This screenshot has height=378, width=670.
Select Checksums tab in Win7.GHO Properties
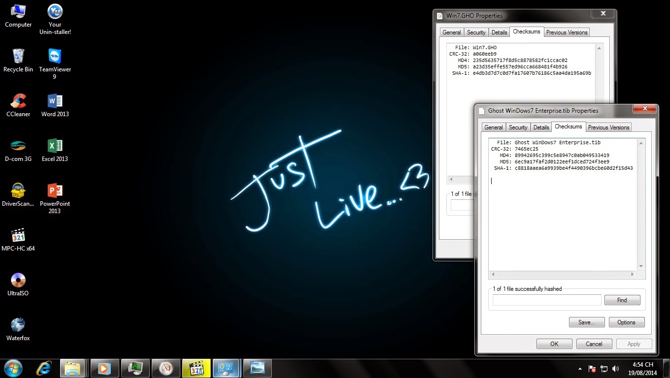(527, 31)
